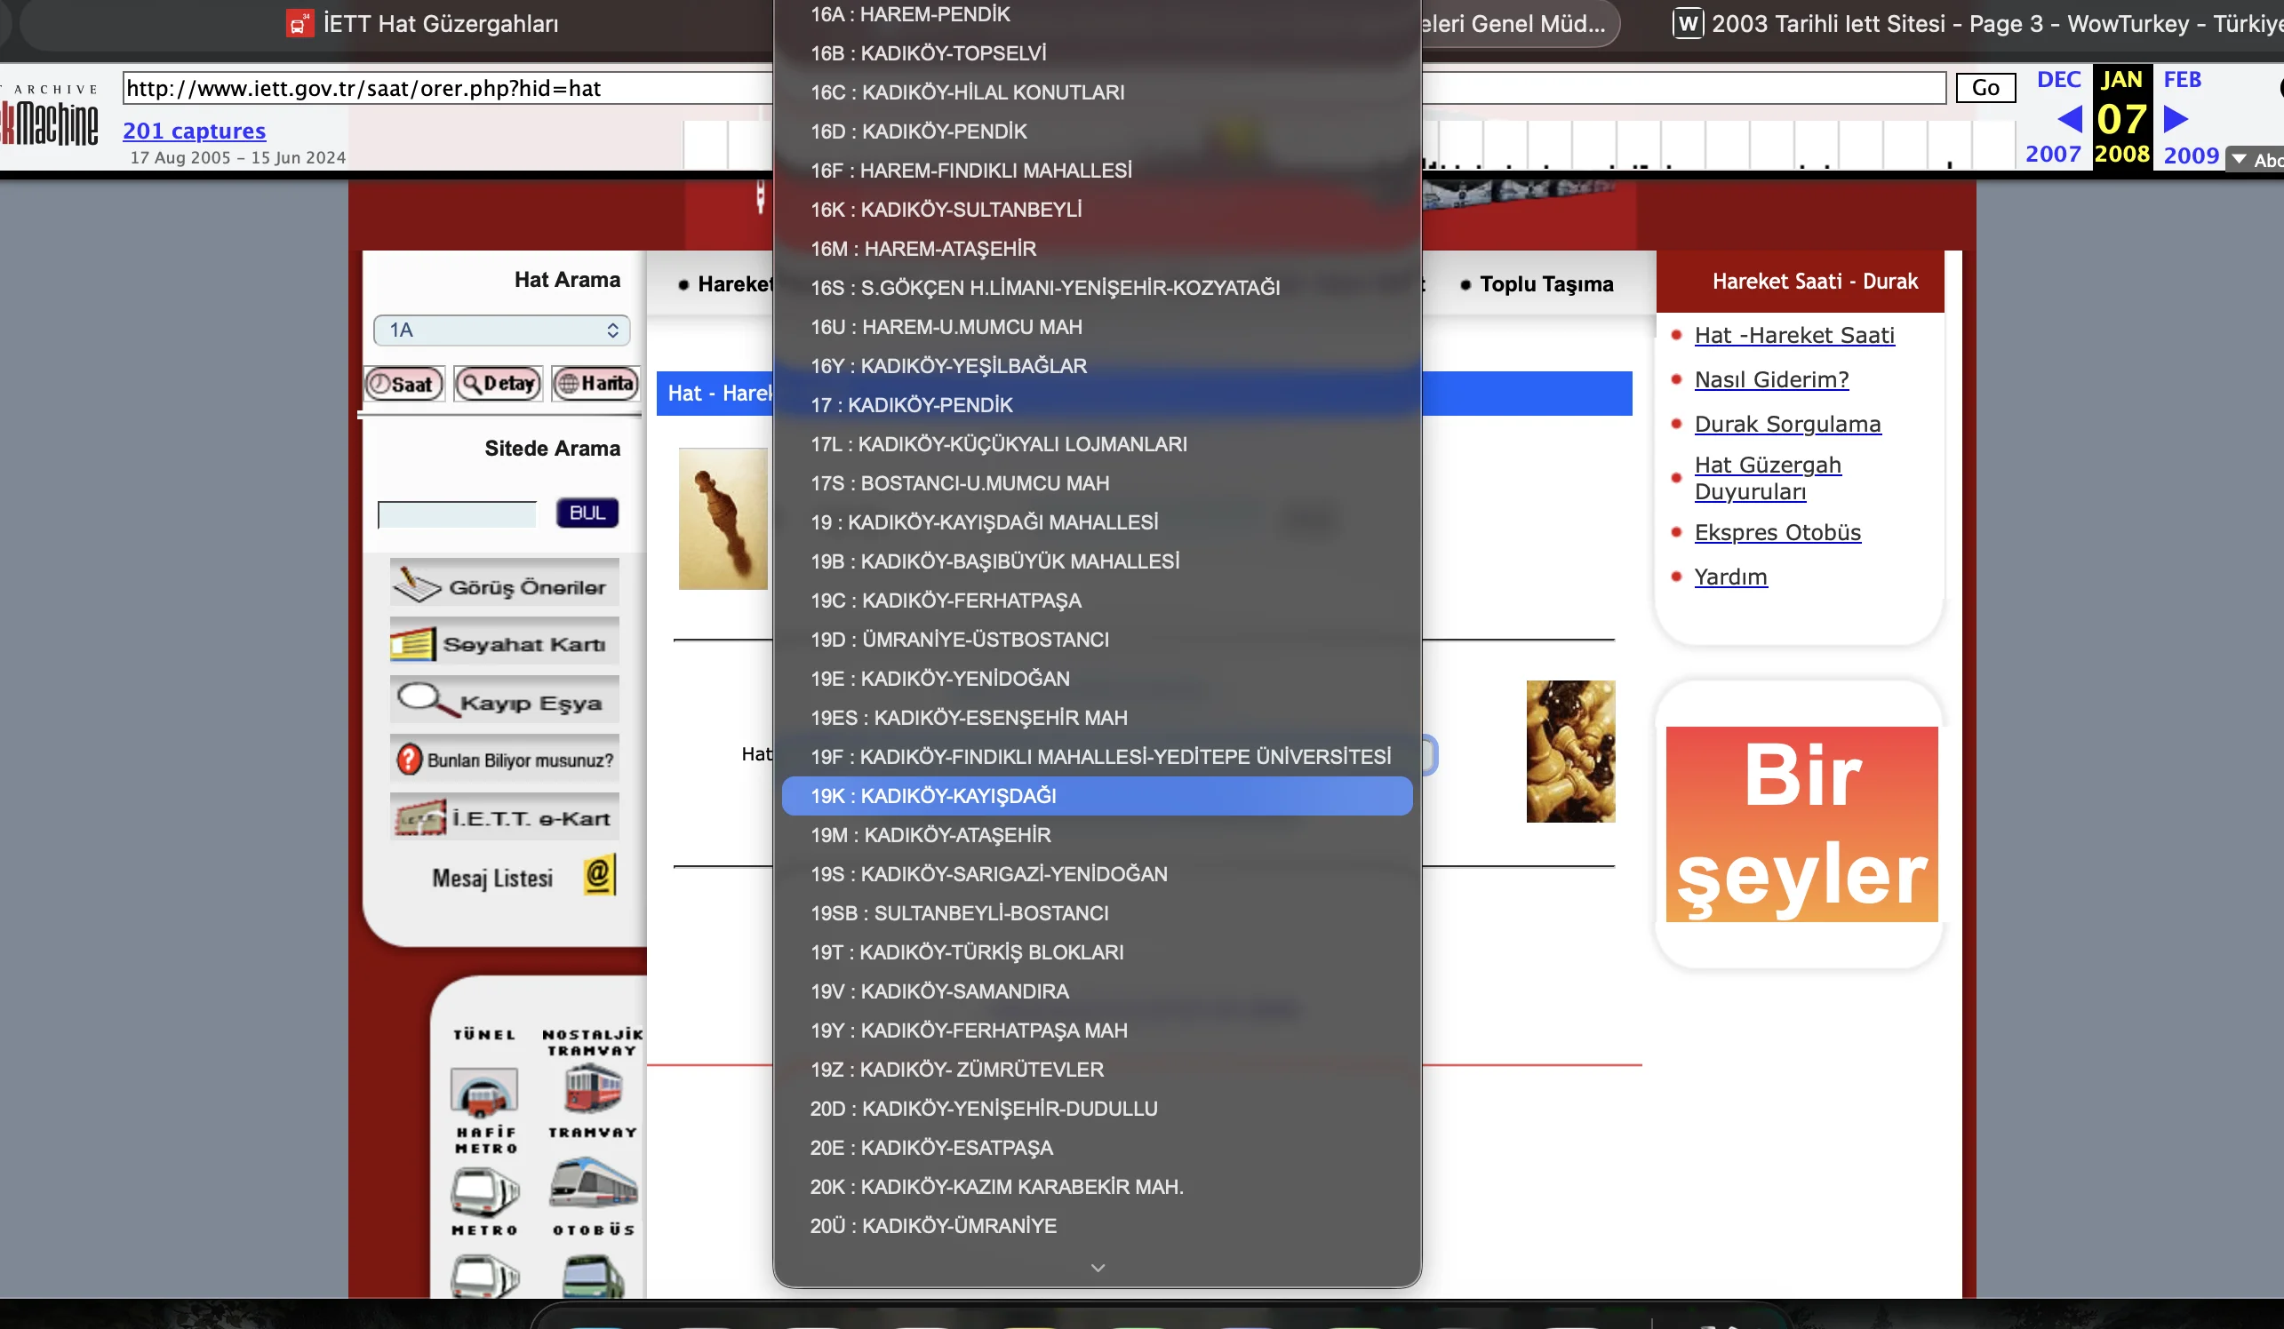Viewport: 2284px width, 1329px height.
Task: Click the Harita globe icon button
Action: pos(595,384)
